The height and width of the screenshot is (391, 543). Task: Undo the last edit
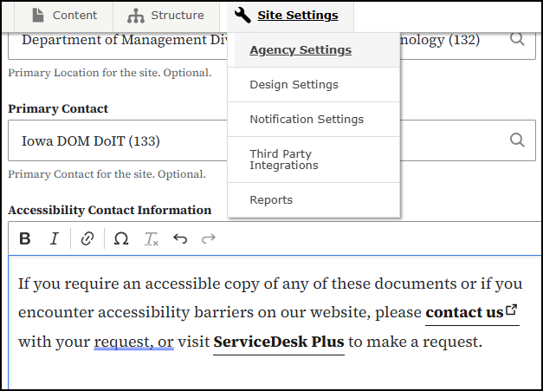click(x=180, y=239)
